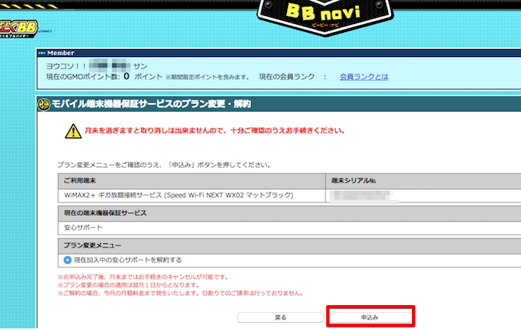Open the 会員ランクとは link
The width and height of the screenshot is (521, 330).
click(364, 77)
